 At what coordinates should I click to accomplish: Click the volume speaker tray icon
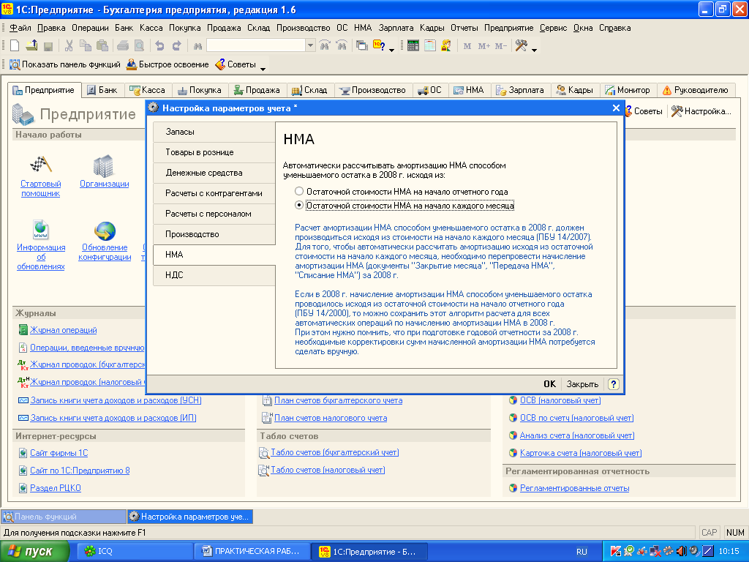[x=682, y=552]
